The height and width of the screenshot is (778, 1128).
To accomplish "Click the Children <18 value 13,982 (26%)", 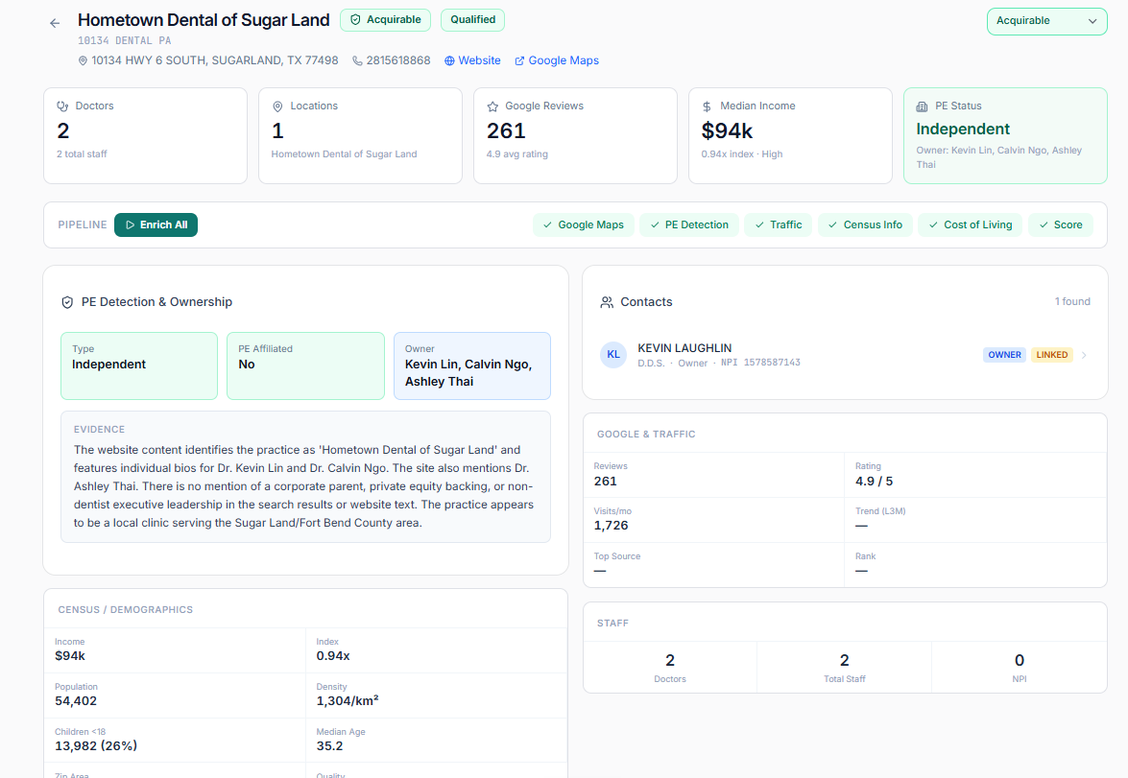I will (x=96, y=746).
